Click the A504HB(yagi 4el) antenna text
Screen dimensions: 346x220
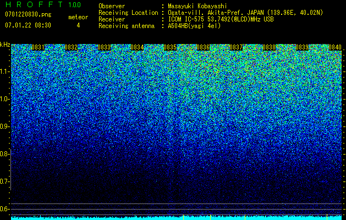click(194, 26)
